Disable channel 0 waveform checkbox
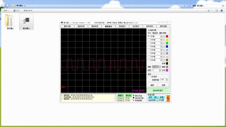This screenshot has width=226, height=127. [x=148, y=36]
